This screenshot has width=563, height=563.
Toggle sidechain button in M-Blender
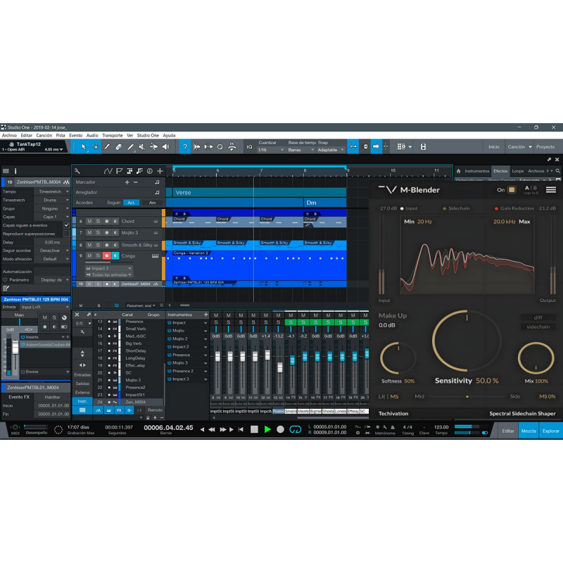538,327
